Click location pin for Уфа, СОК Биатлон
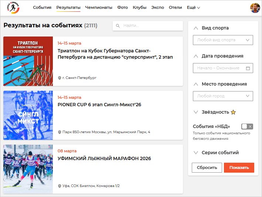Image resolution: width=262 pixels, height=197 pixels. pyautogui.click(x=59, y=186)
